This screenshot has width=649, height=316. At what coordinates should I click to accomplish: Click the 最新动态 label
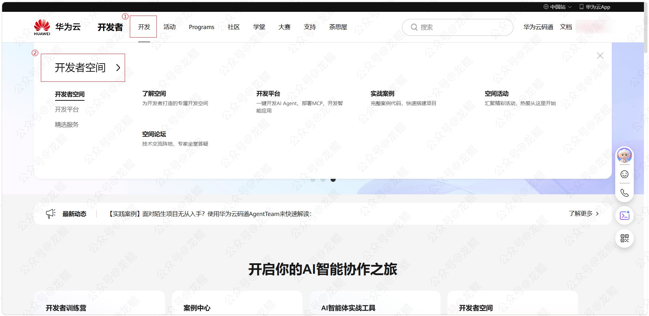pyautogui.click(x=74, y=214)
